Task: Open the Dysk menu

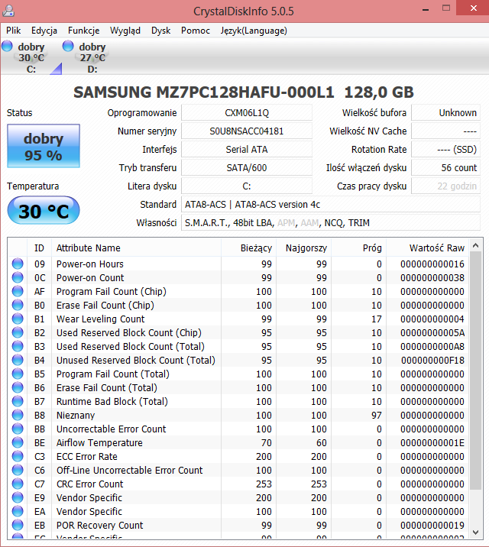Action: 160,31
